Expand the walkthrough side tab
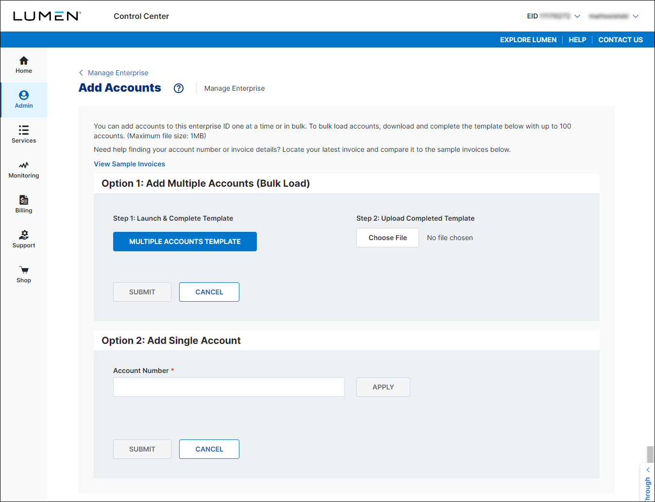This screenshot has width=655, height=502. click(x=648, y=483)
